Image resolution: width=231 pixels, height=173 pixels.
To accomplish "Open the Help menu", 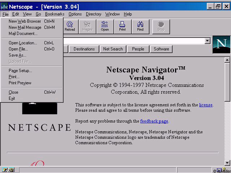I will click(128, 14).
